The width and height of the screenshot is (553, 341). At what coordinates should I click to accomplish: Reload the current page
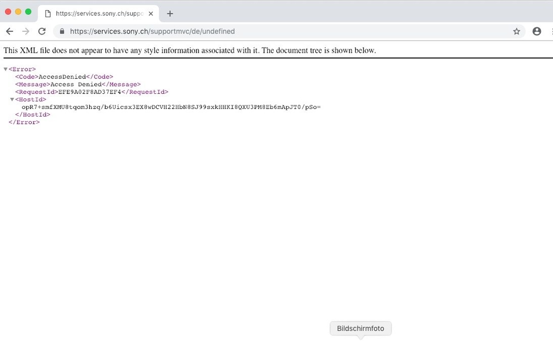42,31
